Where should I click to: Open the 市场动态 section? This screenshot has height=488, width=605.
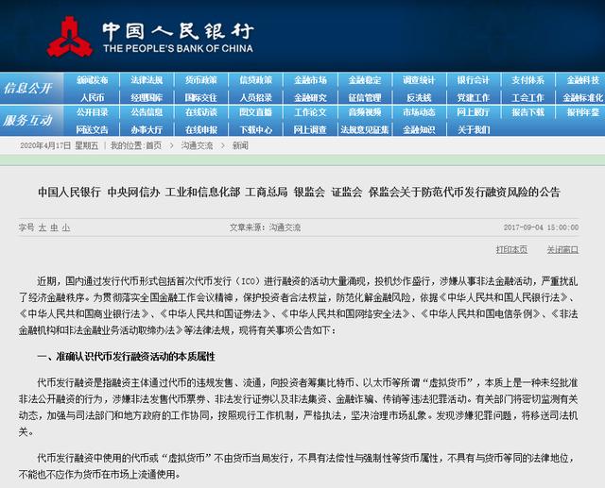[419, 112]
